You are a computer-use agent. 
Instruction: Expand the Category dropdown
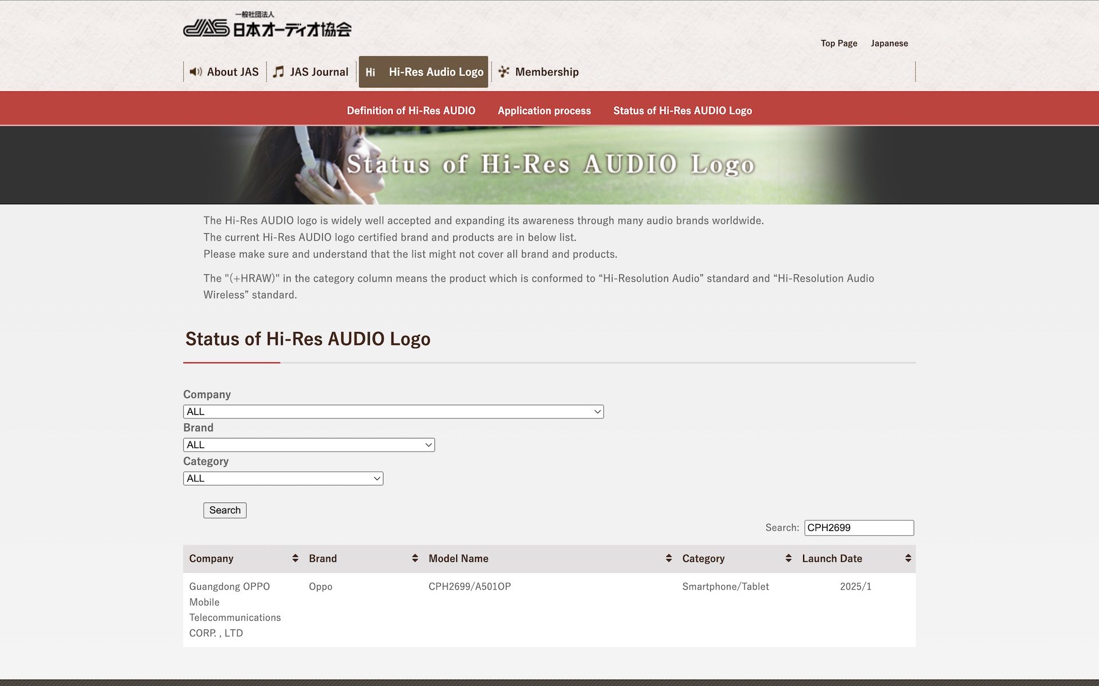point(283,478)
